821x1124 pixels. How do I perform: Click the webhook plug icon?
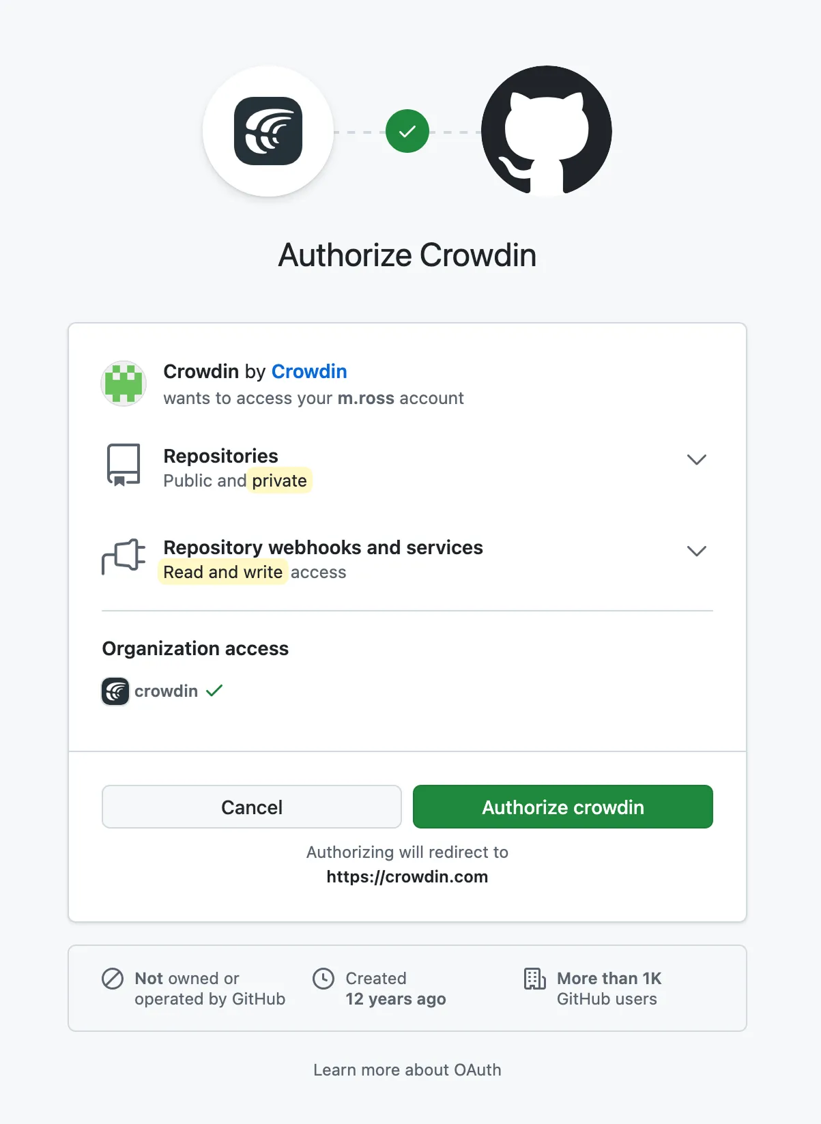(124, 556)
